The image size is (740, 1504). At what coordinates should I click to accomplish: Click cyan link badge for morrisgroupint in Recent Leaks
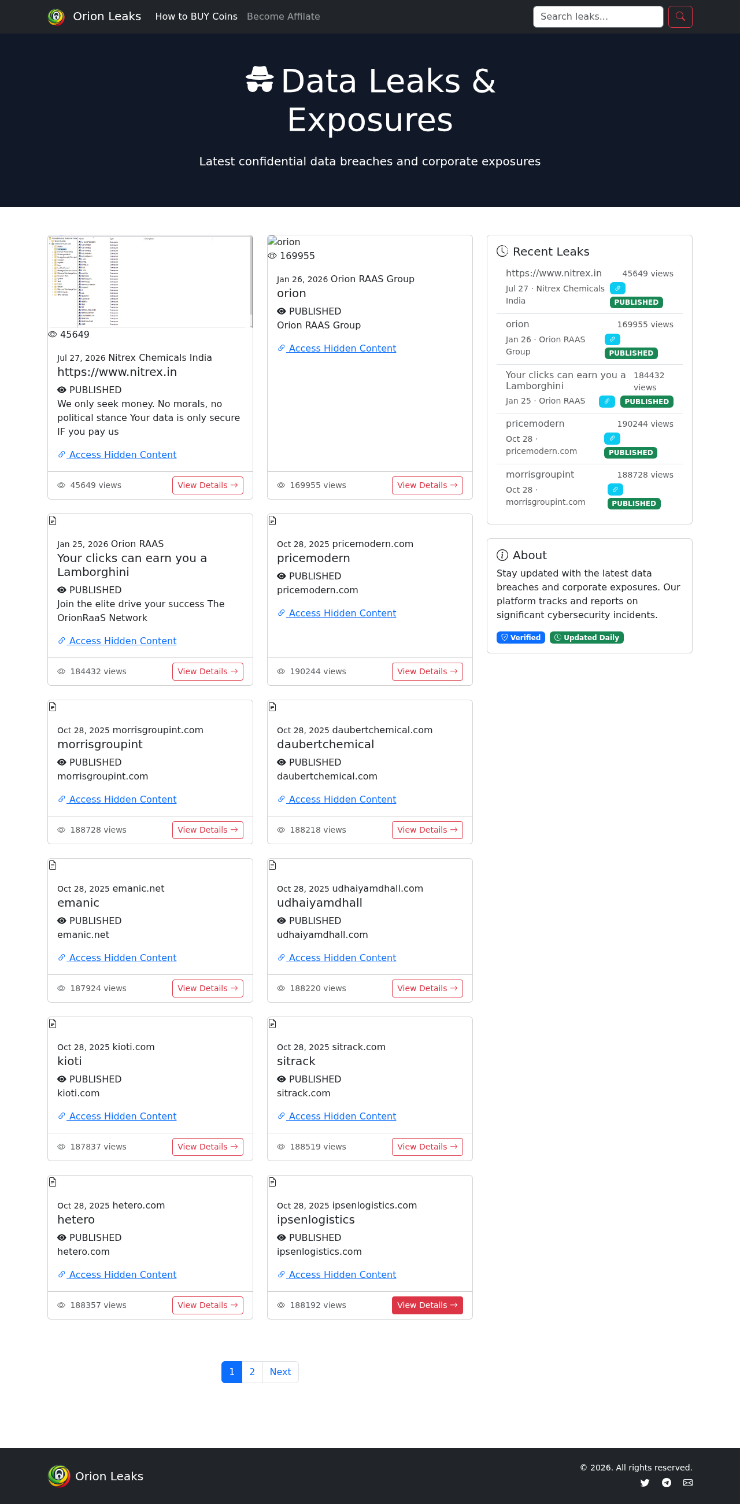615,489
